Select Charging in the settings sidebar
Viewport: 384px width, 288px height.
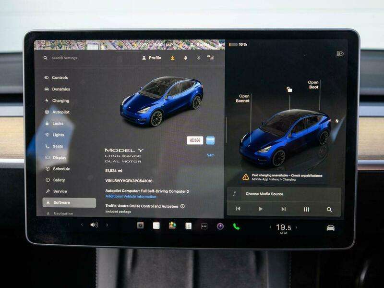(x=57, y=100)
